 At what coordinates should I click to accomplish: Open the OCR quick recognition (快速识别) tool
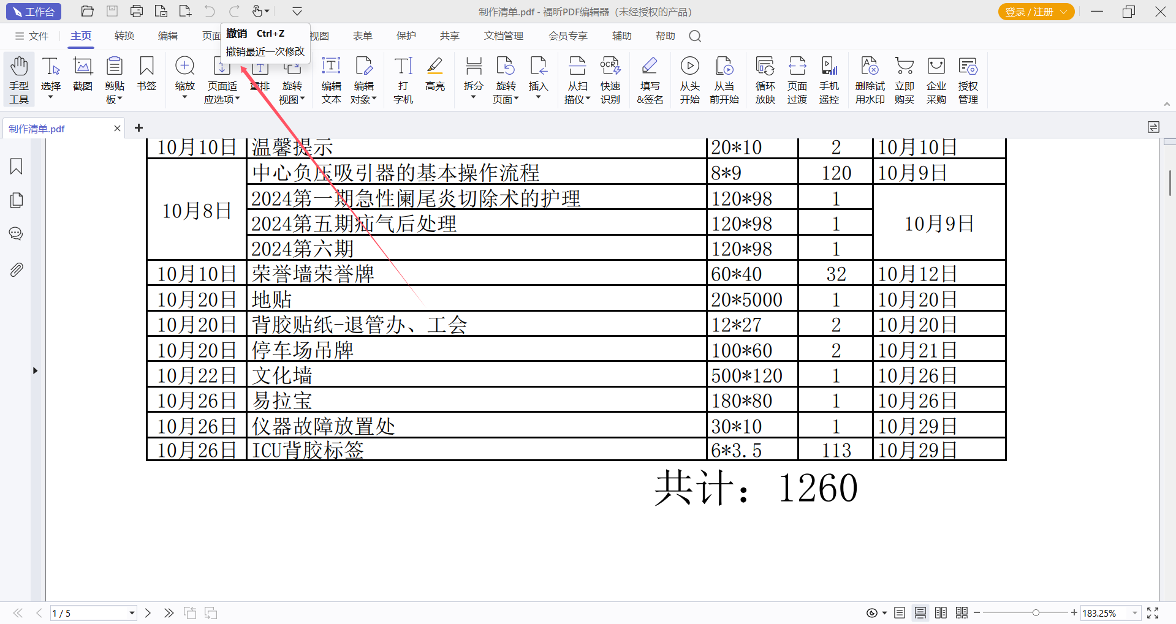click(x=610, y=80)
